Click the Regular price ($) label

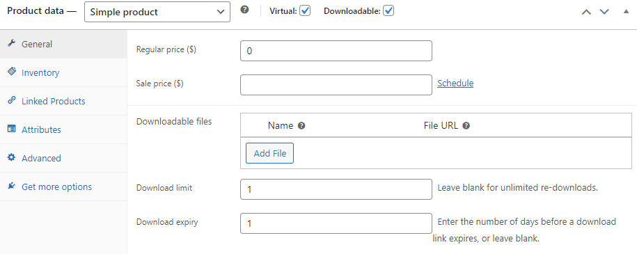166,49
